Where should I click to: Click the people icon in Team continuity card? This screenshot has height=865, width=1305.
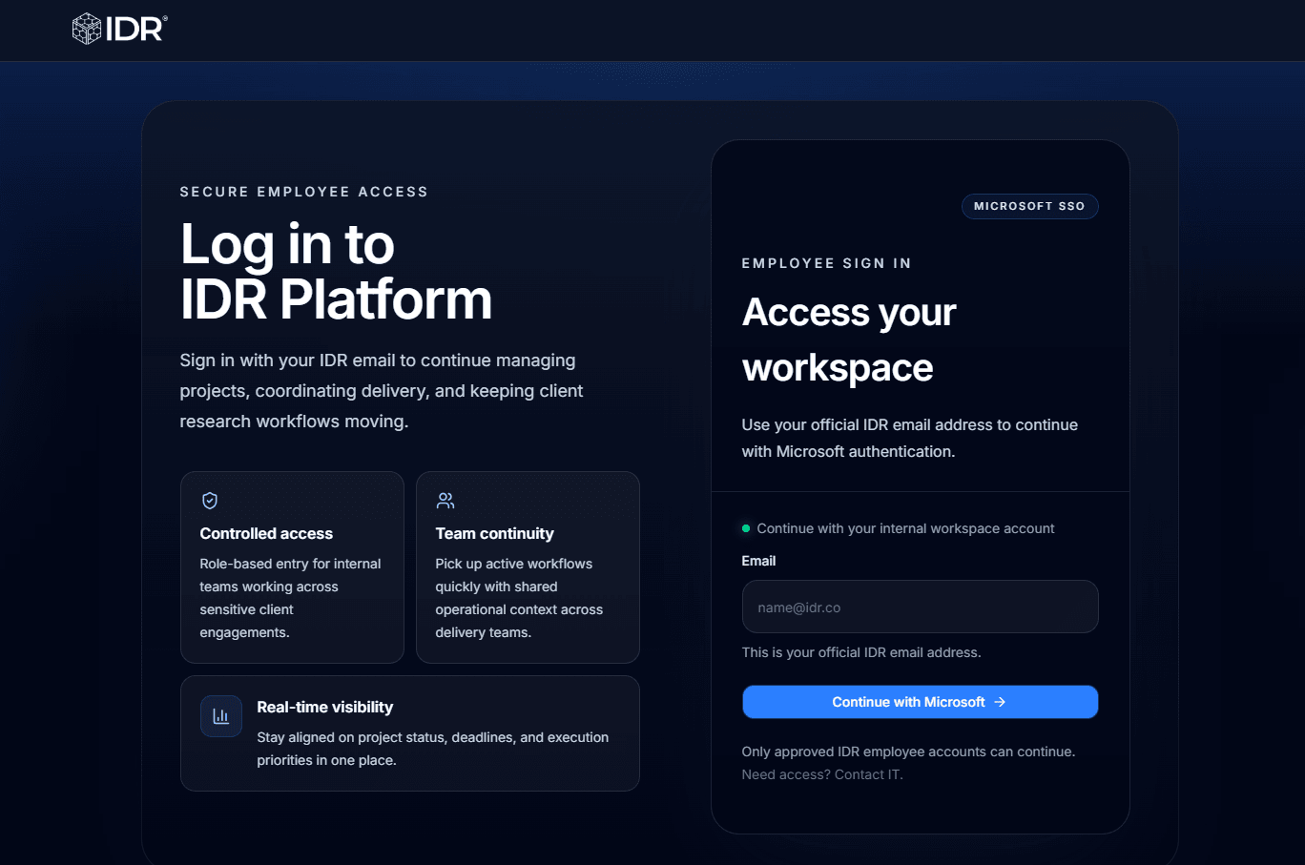pos(445,501)
